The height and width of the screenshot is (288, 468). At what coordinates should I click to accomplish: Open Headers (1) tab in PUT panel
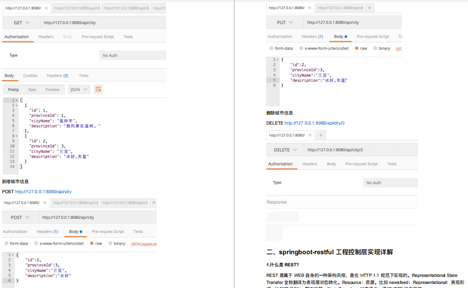312,36
